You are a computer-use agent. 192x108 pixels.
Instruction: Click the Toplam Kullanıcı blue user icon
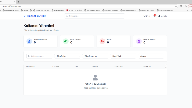tap(29, 41)
